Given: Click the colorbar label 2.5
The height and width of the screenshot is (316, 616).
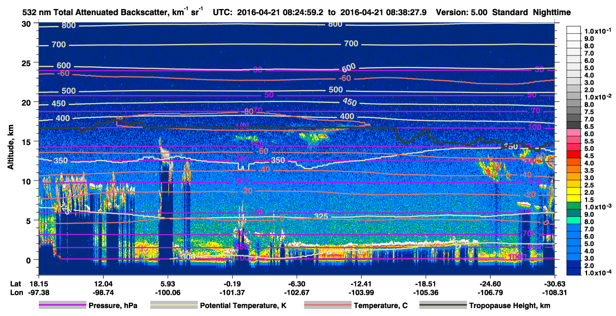Looking at the screenshot, I should [590, 185].
